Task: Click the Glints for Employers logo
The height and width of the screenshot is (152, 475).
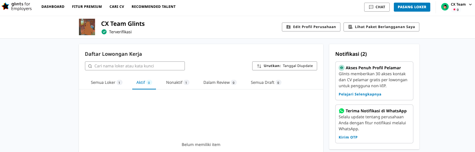Action: [17, 6]
